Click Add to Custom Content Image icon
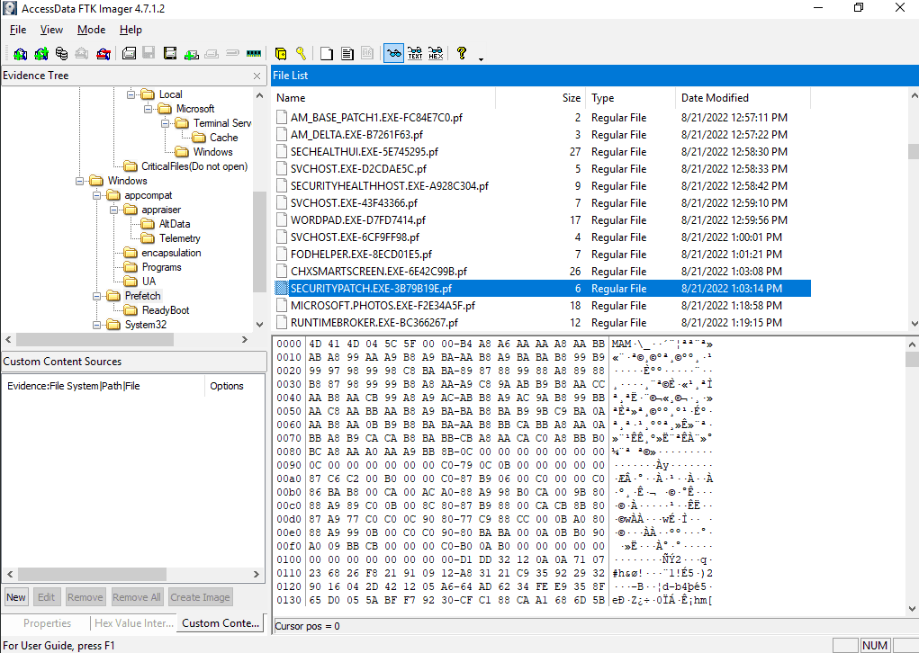This screenshot has height=653, width=919. 191,54
